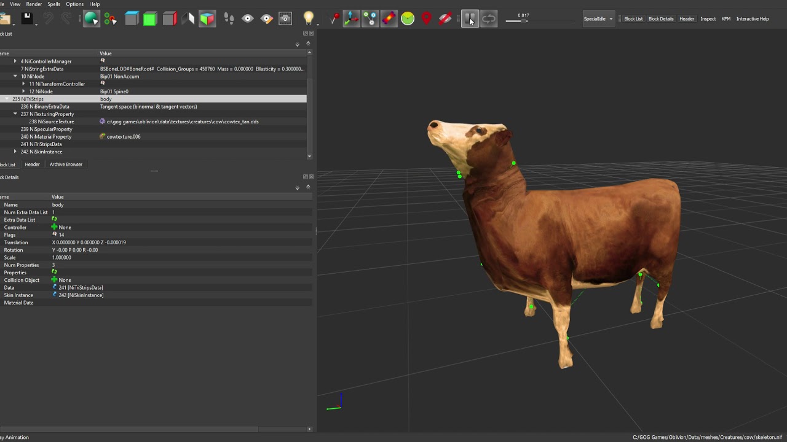Open the Options menu

[x=75, y=4]
